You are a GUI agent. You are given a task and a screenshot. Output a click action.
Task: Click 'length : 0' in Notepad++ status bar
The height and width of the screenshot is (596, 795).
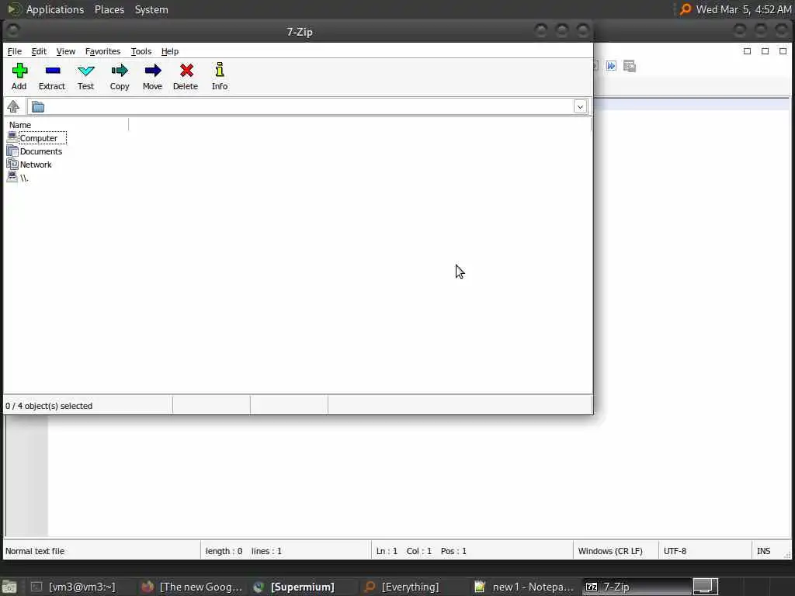(x=224, y=551)
